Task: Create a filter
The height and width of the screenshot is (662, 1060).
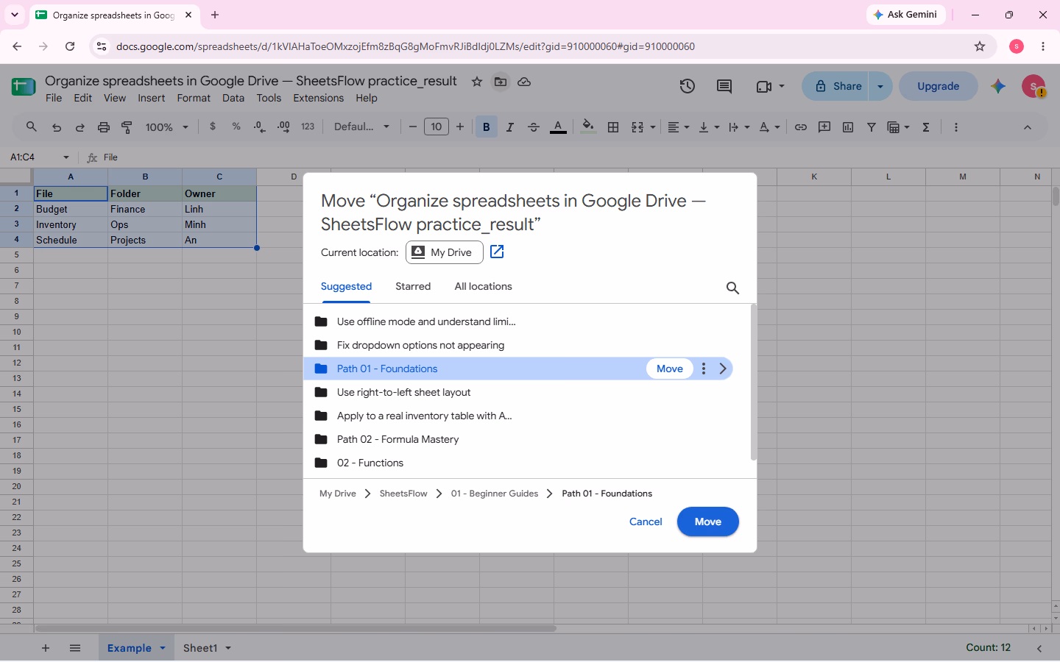Action: point(872,127)
